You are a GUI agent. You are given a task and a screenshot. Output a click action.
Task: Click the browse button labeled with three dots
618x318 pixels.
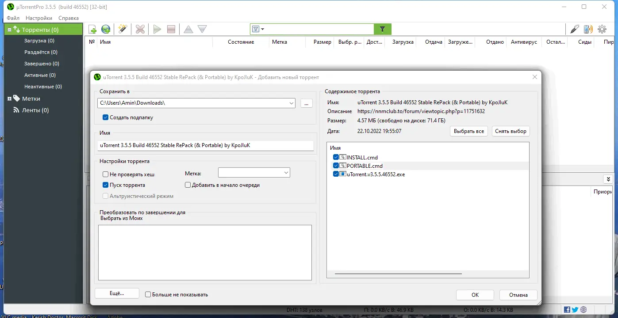(307, 103)
